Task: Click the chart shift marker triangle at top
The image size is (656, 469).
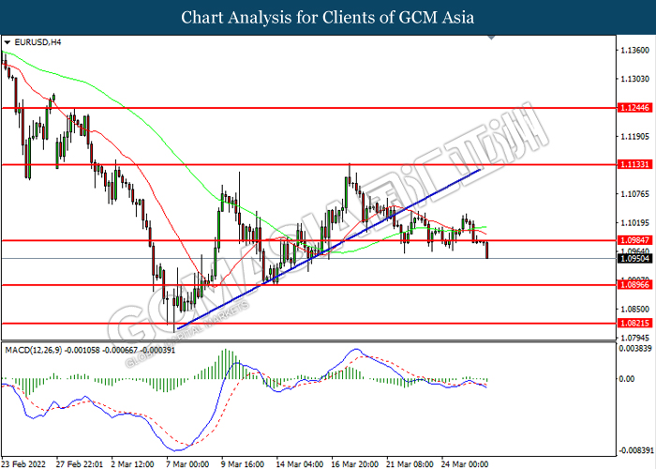Action: [492, 38]
